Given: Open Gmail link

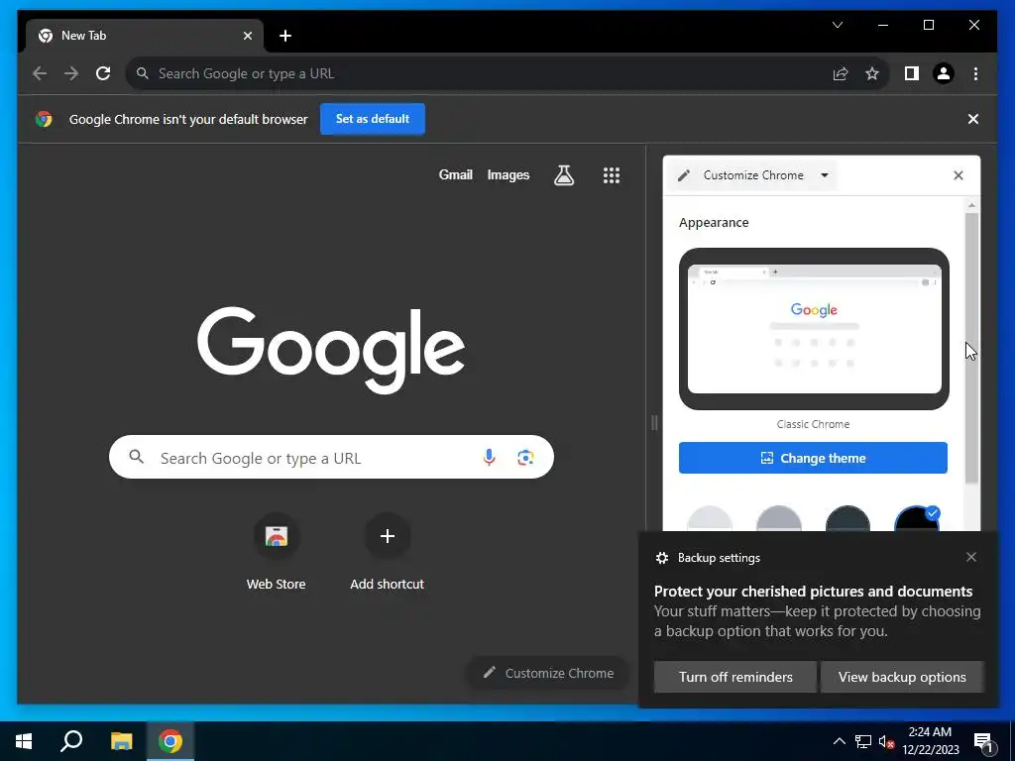Looking at the screenshot, I should [456, 174].
